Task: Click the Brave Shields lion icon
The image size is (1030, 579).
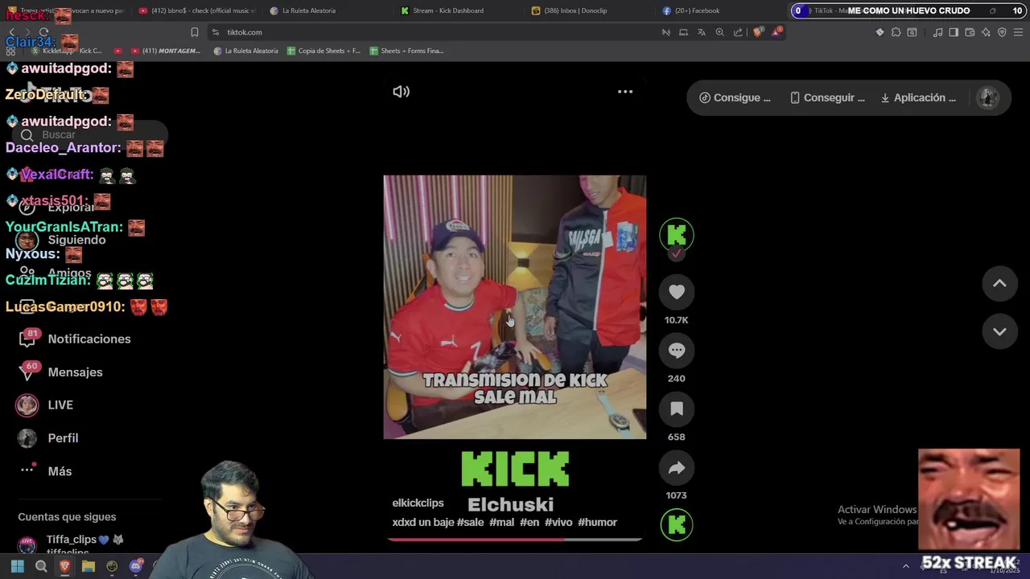Action: [x=757, y=32]
